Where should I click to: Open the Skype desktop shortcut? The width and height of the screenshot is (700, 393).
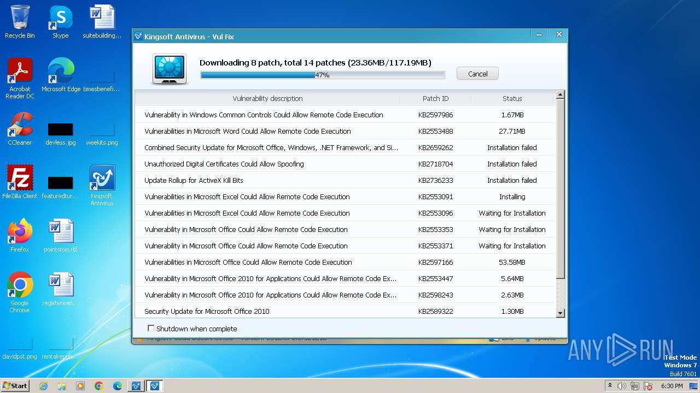(x=61, y=22)
